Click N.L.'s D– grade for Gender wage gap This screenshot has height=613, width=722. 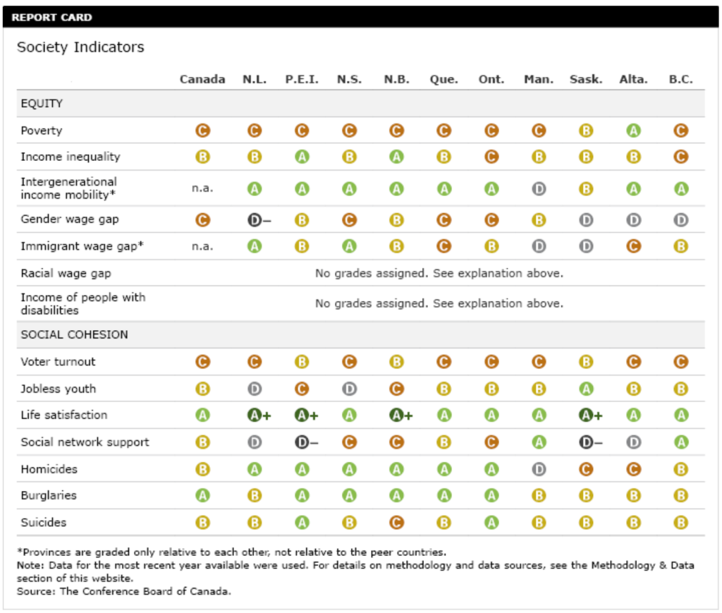click(x=255, y=219)
